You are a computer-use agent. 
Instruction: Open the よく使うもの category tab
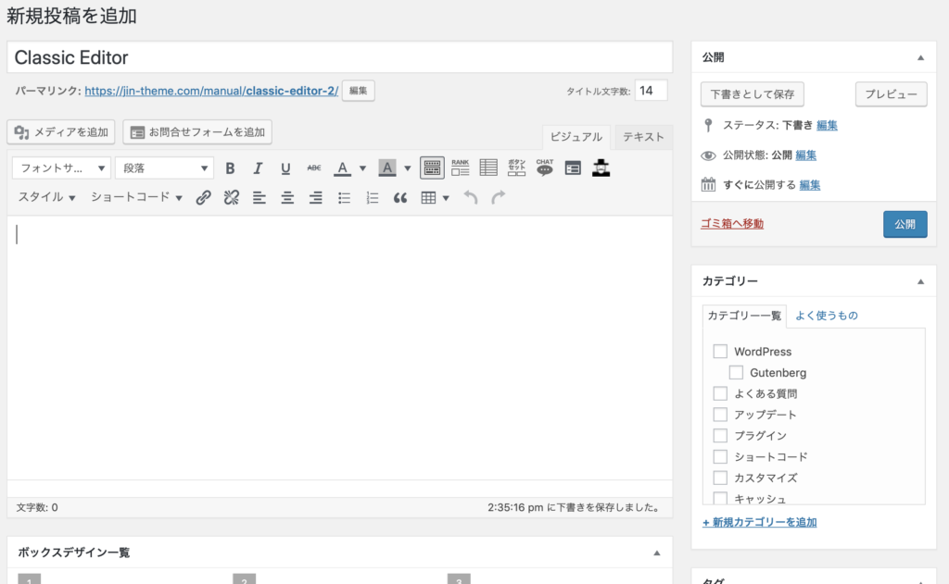coord(827,316)
